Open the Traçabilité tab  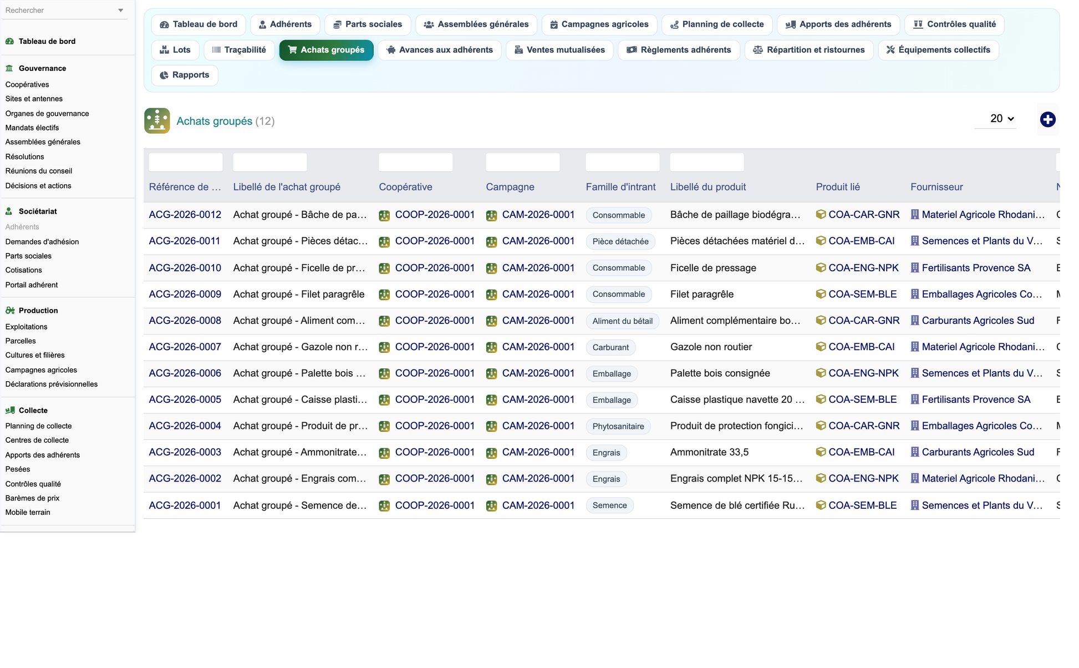pos(239,50)
